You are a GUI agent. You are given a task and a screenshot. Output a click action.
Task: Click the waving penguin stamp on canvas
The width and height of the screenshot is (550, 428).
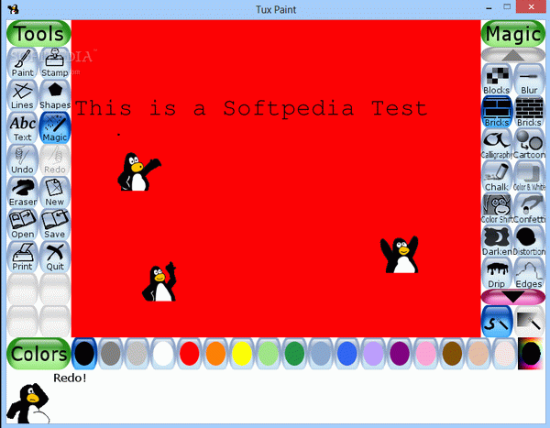click(139, 172)
